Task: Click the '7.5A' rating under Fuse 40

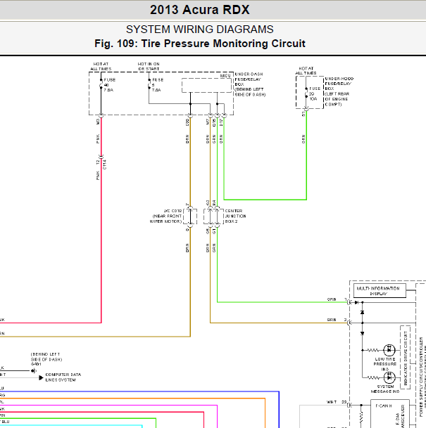Action: click(x=108, y=90)
